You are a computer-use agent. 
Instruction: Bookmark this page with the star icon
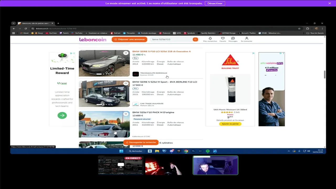[299, 28]
